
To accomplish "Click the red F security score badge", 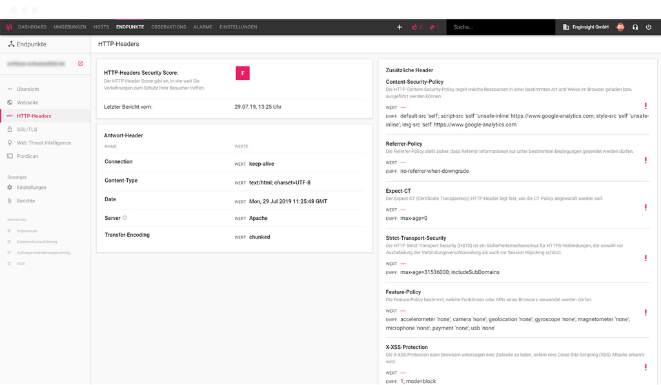I will (x=242, y=73).
